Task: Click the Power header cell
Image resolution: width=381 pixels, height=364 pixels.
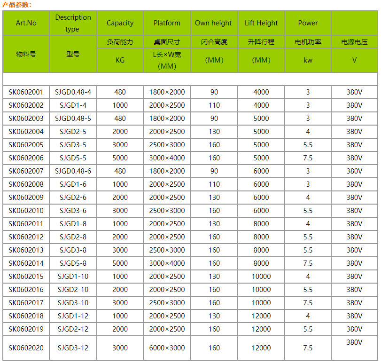Action: 308,23
